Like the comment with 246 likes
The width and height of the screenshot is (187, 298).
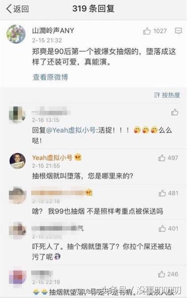(162, 274)
